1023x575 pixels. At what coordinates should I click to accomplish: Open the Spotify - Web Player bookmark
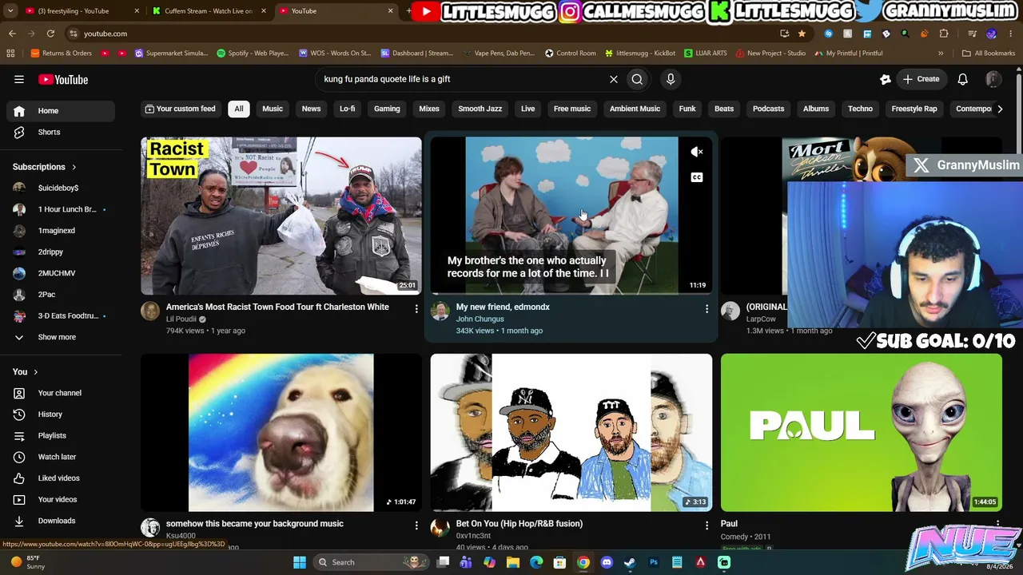(253, 54)
